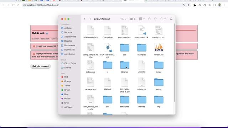Open the libraries folder

click(125, 65)
